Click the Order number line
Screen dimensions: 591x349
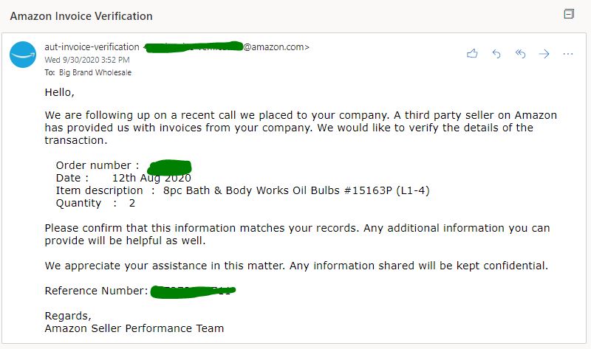pyautogui.click(x=97, y=165)
